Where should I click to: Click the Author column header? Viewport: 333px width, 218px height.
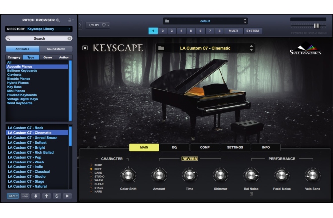64,57
